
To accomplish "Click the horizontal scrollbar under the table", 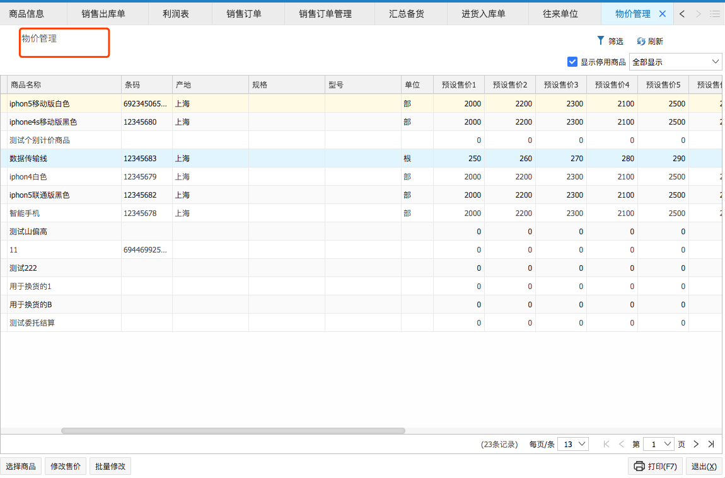I will 233,431.
